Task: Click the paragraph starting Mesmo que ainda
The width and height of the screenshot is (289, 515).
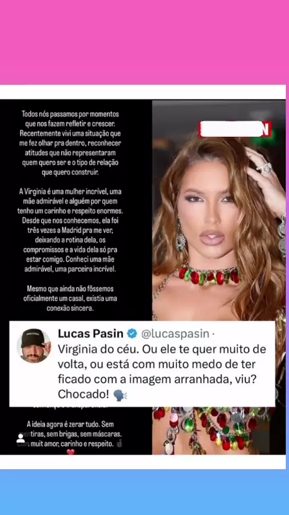Action: click(70, 299)
